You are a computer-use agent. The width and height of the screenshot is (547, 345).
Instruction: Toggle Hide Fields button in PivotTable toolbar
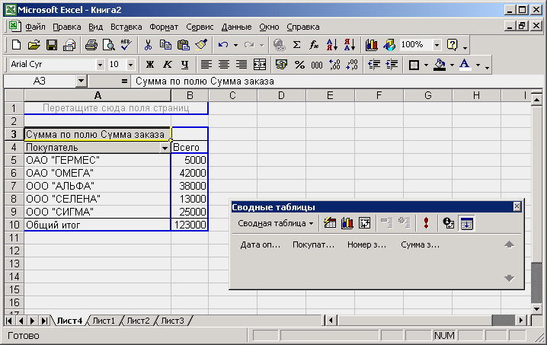click(x=466, y=223)
